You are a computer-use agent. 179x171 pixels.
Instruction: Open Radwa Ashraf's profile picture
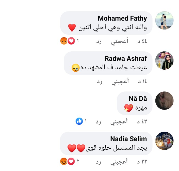[x=164, y=60]
